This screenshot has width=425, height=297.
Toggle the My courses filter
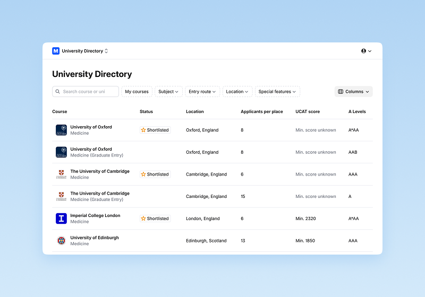point(137,91)
